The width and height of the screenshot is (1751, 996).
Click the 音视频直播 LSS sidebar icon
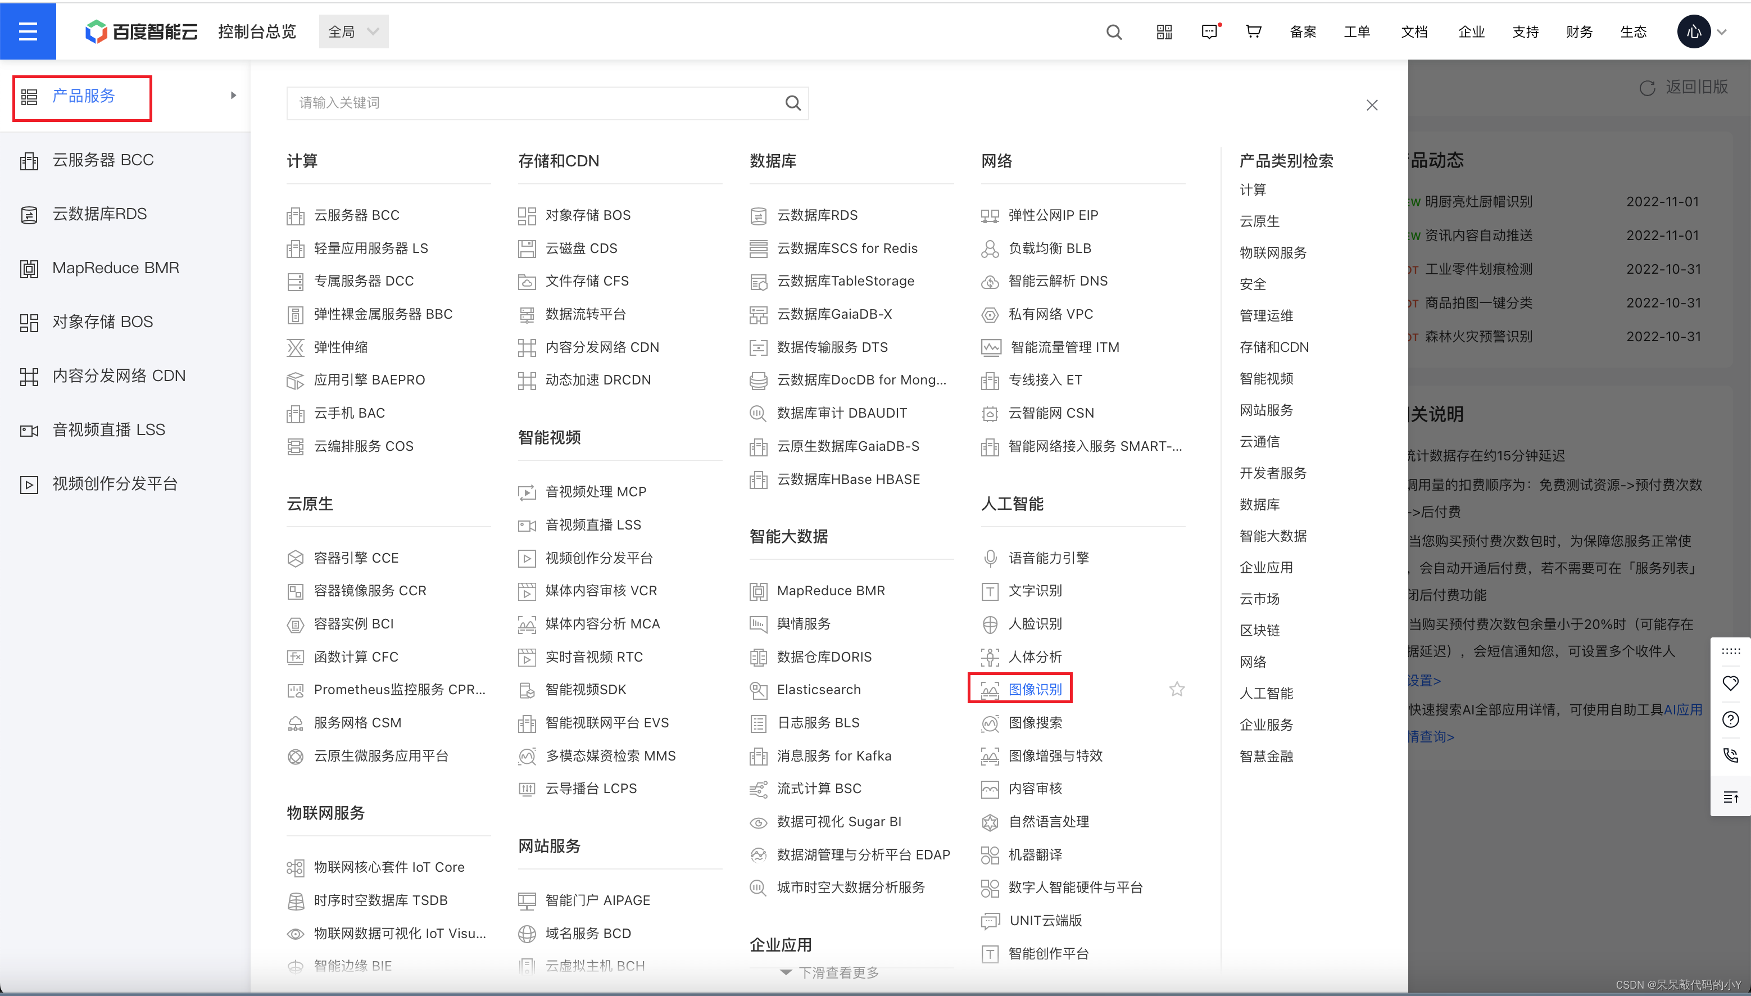(x=29, y=431)
